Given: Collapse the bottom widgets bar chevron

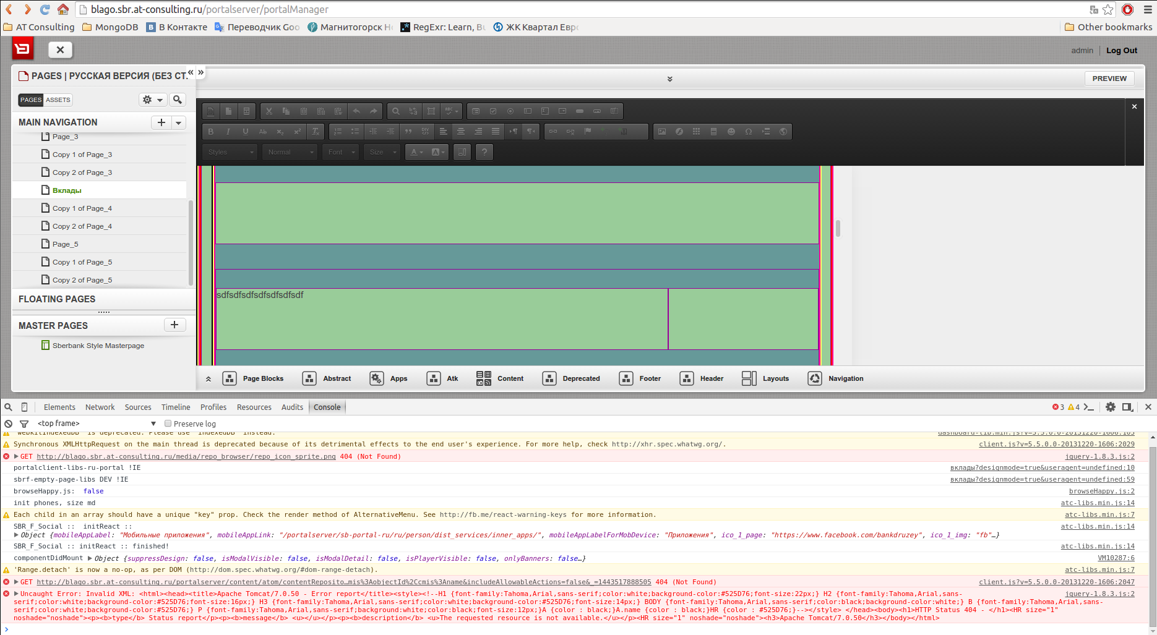Looking at the screenshot, I should (x=209, y=379).
